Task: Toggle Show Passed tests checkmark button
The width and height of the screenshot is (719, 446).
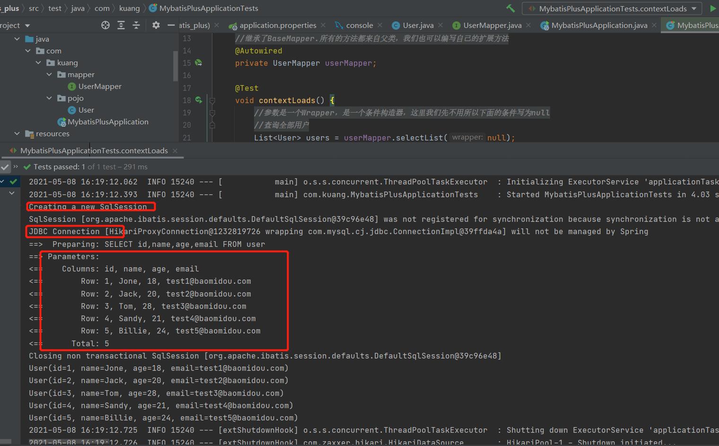Action: (5, 166)
